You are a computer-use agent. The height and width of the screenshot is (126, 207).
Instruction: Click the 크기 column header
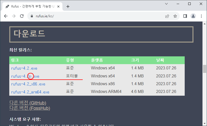click(x=135, y=60)
